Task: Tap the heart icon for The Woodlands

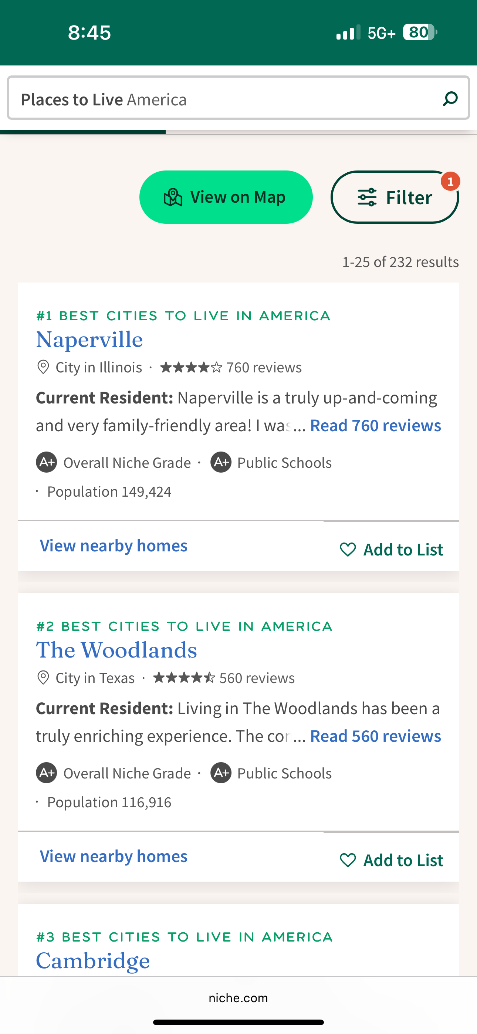Action: coord(348,860)
